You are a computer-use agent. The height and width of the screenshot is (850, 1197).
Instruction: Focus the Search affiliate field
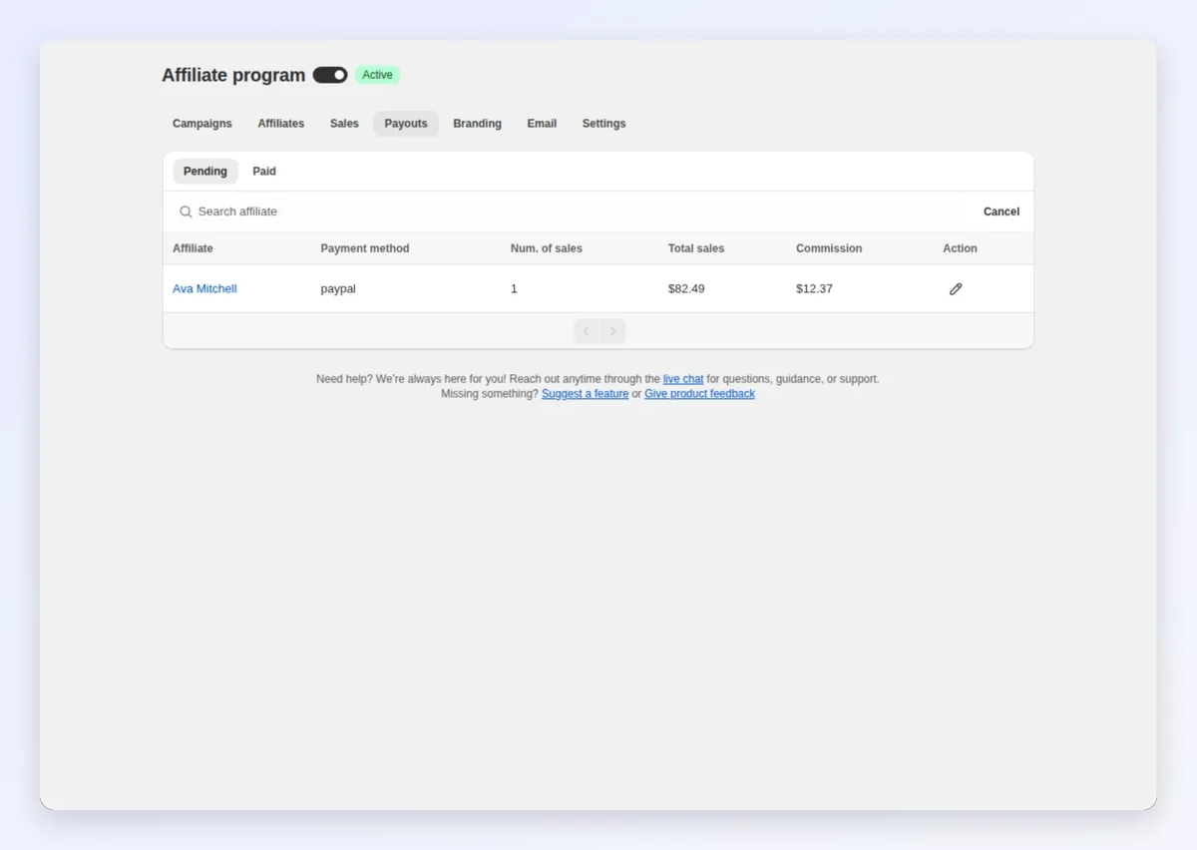pyautogui.click(x=569, y=212)
